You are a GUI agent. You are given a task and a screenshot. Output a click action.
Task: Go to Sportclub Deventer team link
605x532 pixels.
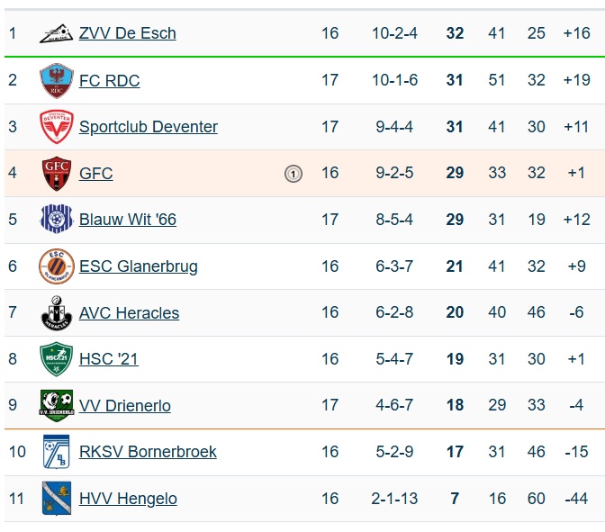(x=149, y=127)
